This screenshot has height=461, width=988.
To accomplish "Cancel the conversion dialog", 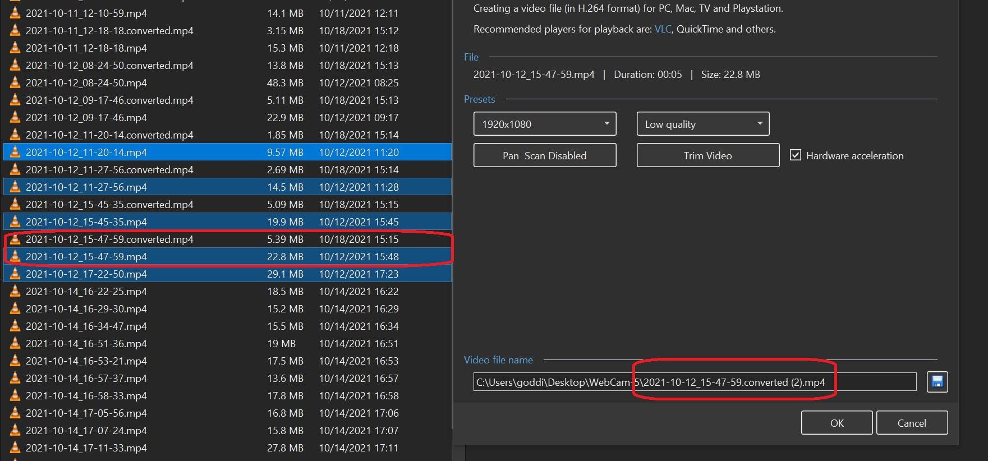I will (x=912, y=423).
